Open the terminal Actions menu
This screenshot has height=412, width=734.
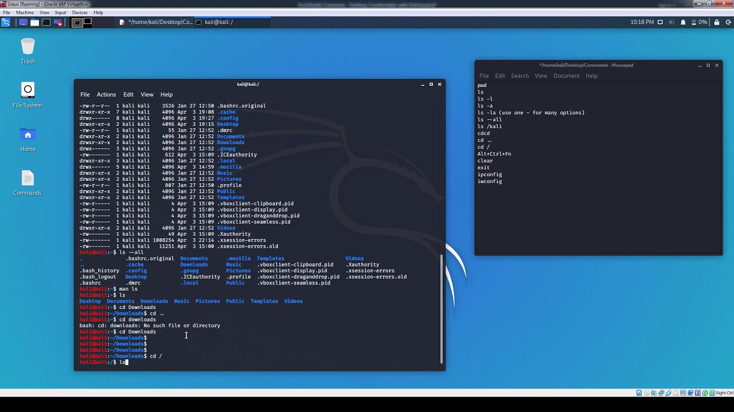[106, 94]
